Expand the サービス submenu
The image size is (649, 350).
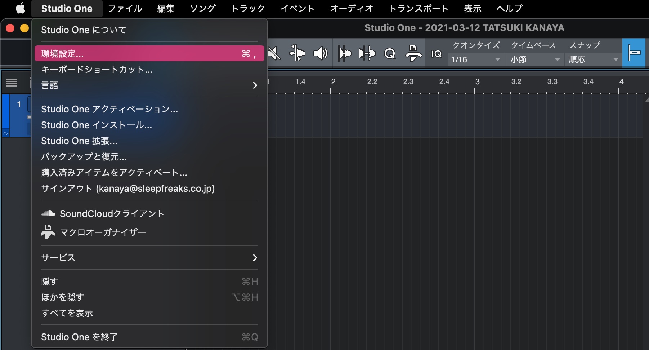(149, 257)
